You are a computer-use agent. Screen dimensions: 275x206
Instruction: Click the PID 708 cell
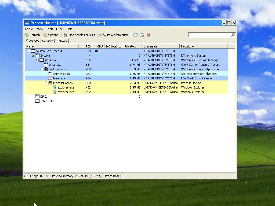[88, 69]
